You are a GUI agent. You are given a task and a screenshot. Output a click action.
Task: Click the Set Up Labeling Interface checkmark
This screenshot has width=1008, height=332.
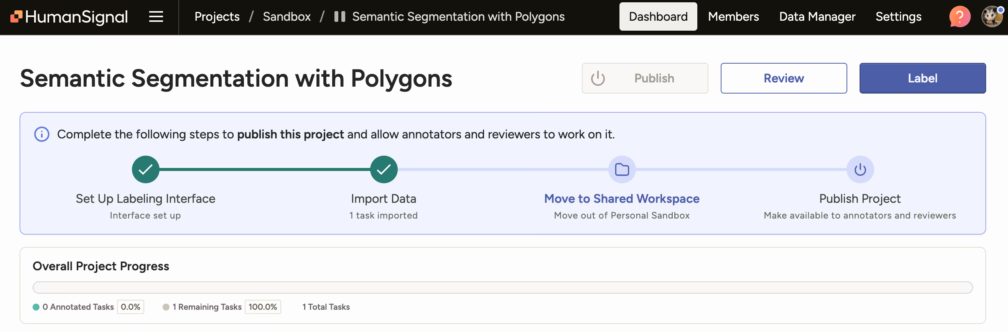point(145,170)
